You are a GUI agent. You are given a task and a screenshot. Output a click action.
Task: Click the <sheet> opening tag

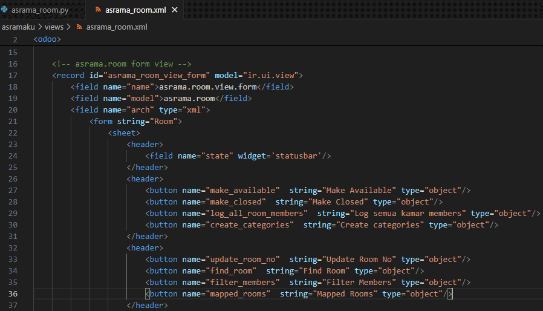click(x=124, y=133)
